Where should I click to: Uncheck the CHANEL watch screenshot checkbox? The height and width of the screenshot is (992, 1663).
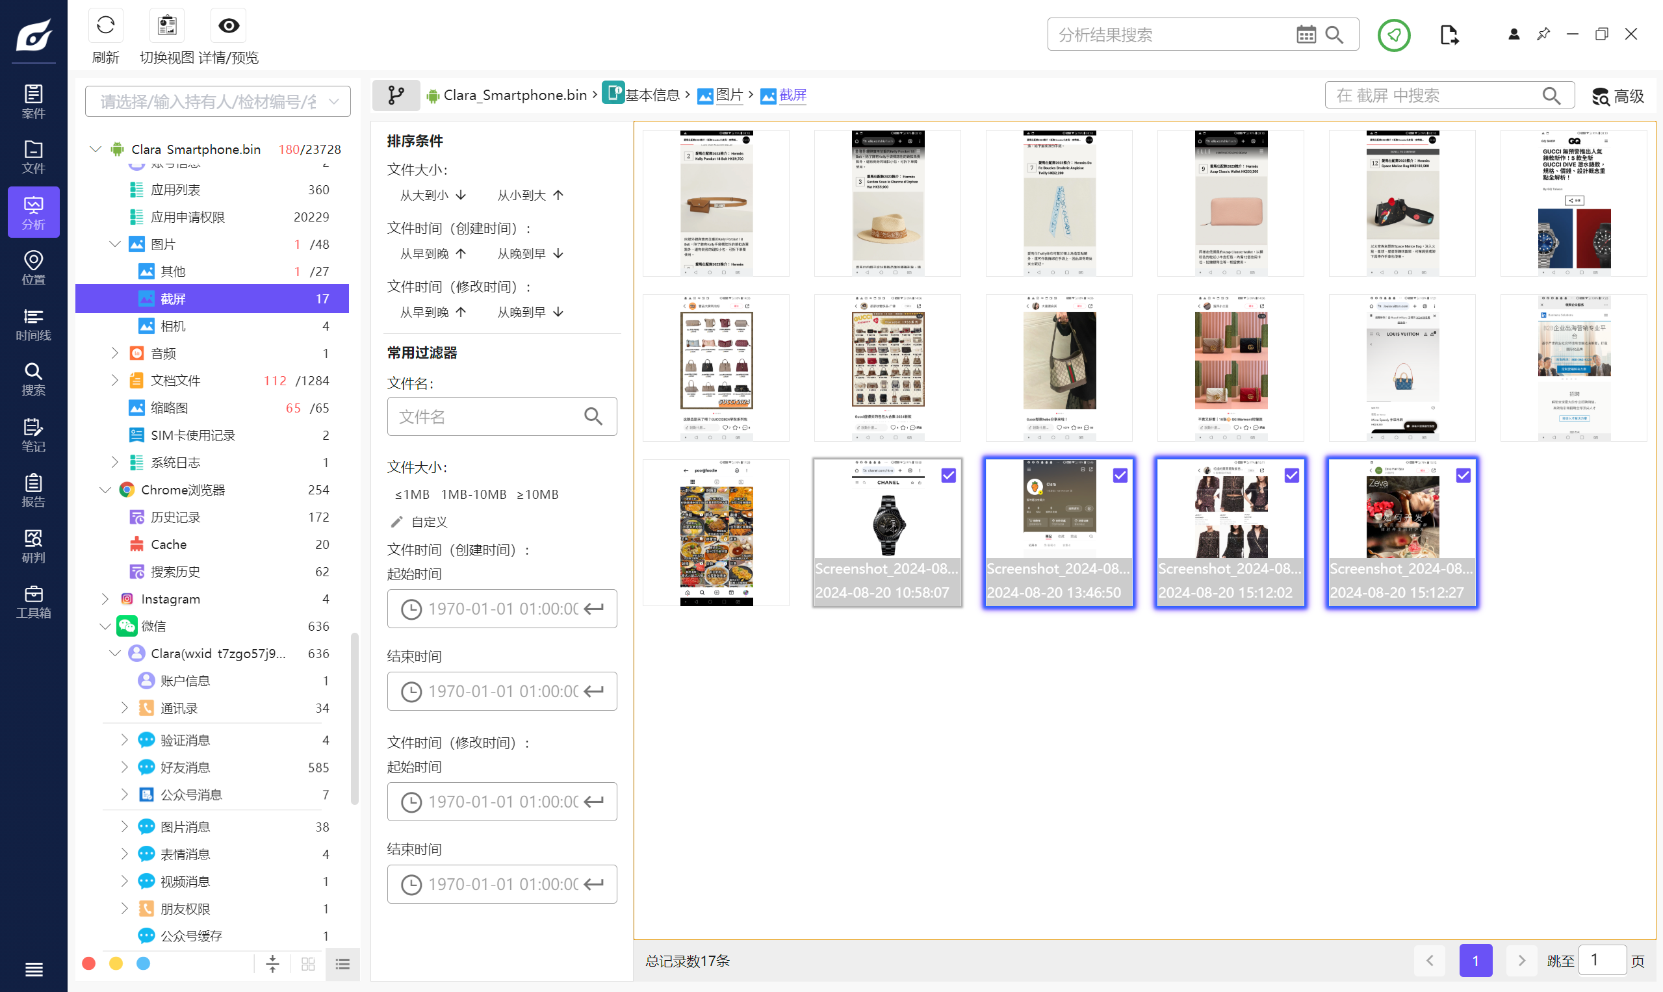[x=948, y=476]
